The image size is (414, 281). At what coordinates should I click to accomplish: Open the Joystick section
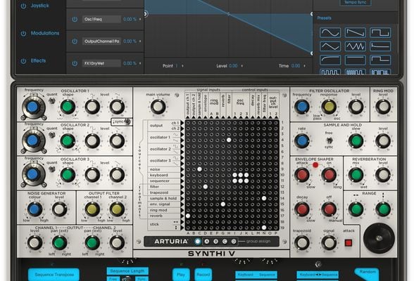tap(40, 6)
